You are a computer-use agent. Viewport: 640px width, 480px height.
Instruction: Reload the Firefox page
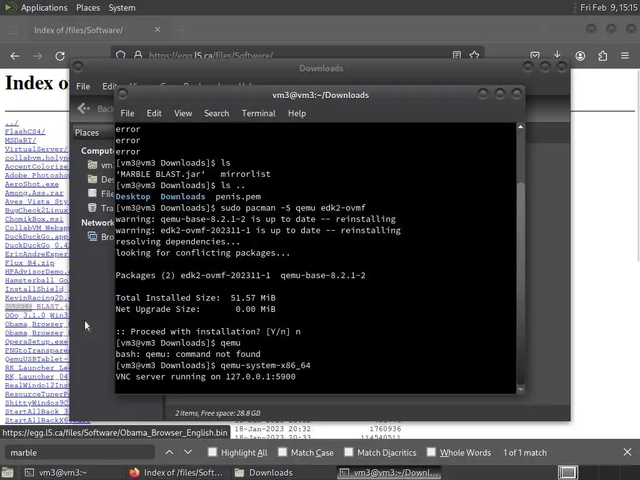[60, 56]
